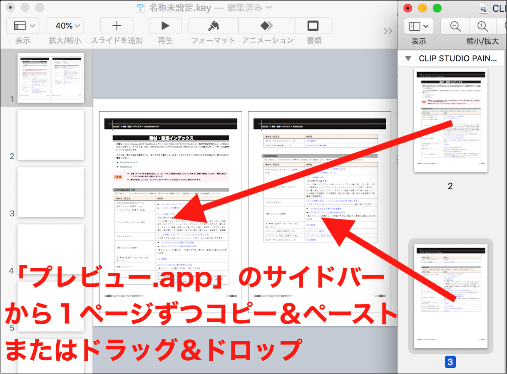This screenshot has height=374, width=507.
Task: Select slide 2 thumbnail in the Keynote navigator
Action: tap(50, 135)
